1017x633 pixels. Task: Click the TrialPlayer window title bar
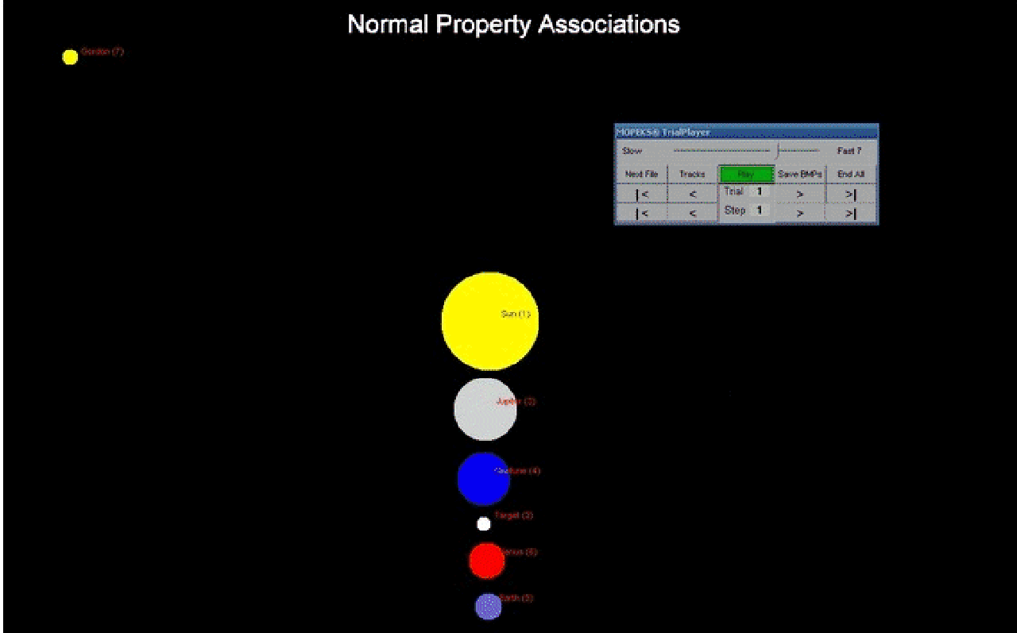[x=746, y=132]
